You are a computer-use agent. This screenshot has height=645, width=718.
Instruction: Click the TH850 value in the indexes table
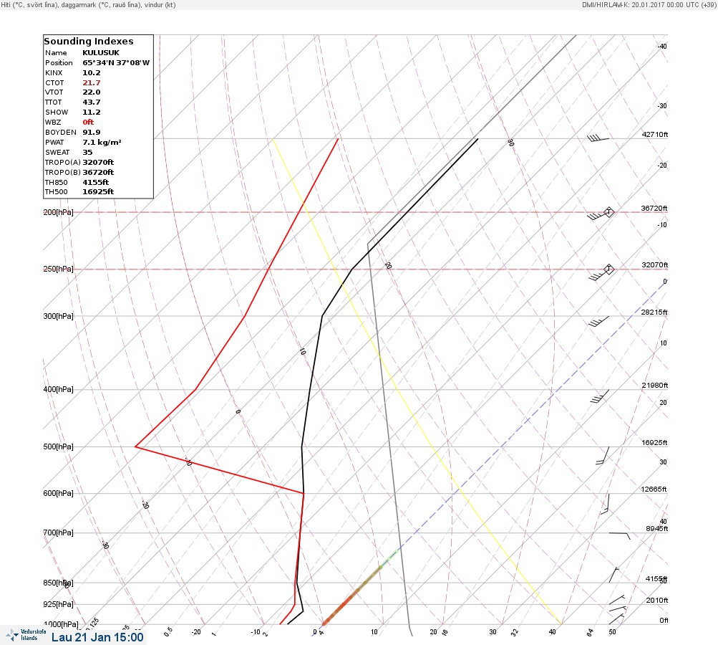[x=96, y=183]
